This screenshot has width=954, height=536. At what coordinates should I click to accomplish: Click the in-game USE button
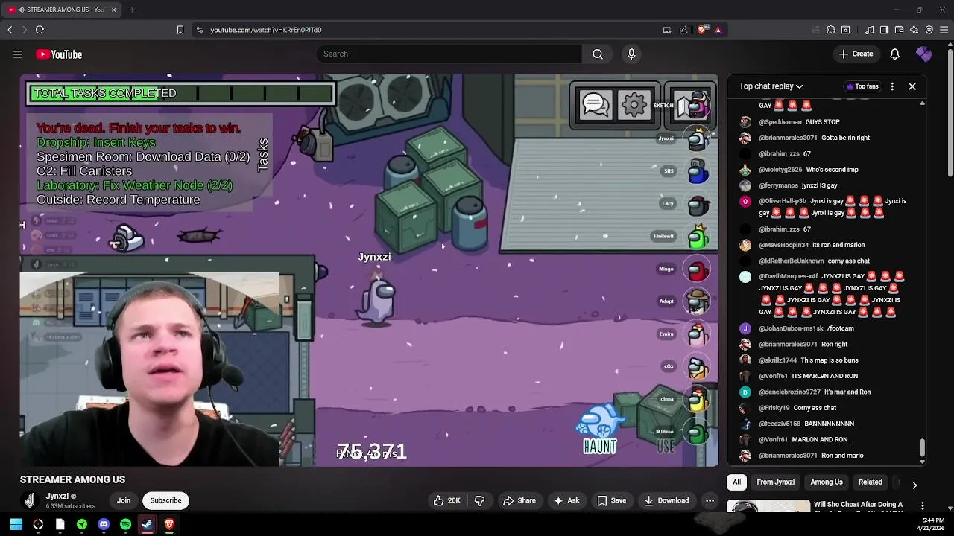(666, 447)
